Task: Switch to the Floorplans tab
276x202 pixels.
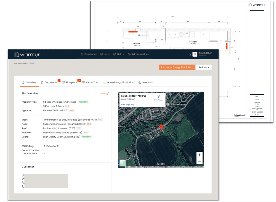Action: [x=70, y=83]
